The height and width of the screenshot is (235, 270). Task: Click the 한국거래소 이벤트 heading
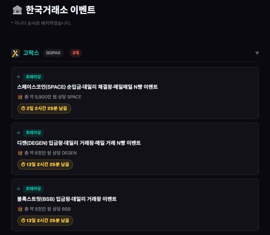(60, 10)
